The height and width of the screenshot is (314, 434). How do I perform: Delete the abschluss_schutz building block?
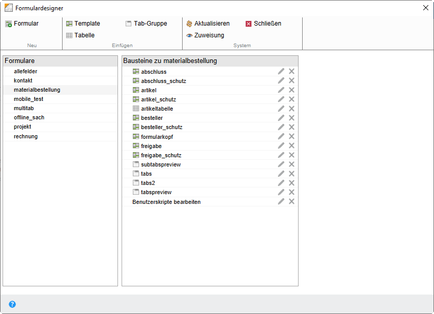click(x=291, y=80)
